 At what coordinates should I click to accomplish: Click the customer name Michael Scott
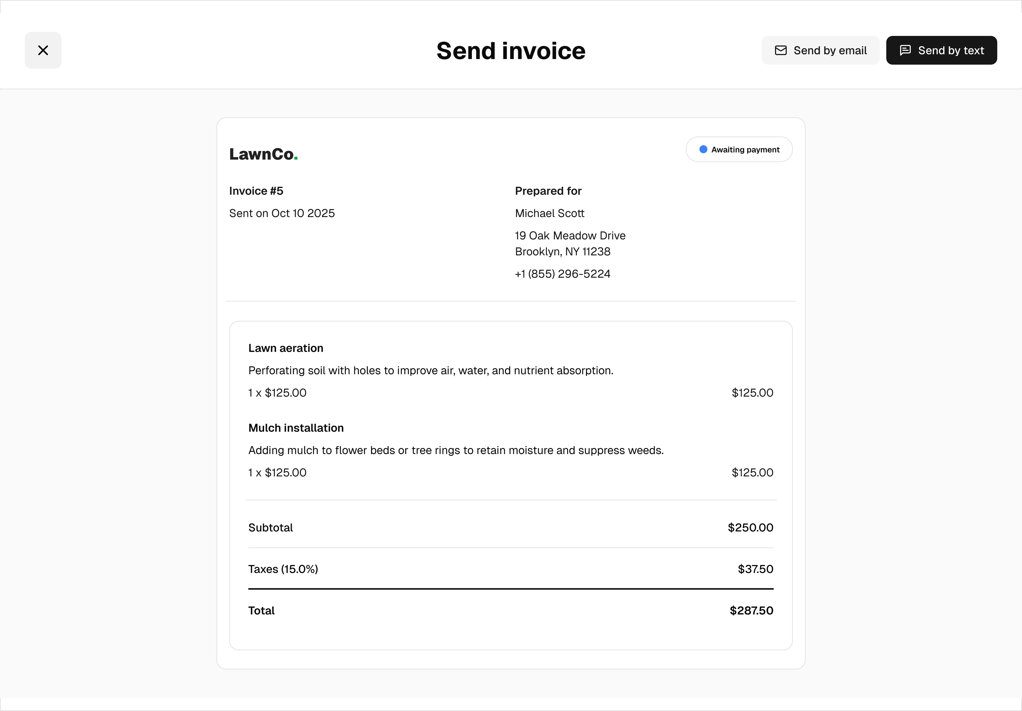coord(549,213)
